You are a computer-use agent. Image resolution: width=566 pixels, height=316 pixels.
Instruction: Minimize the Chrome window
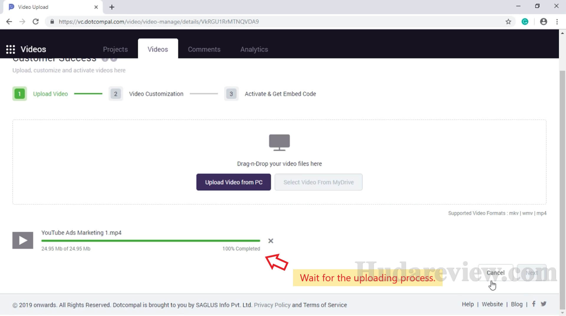[518, 6]
